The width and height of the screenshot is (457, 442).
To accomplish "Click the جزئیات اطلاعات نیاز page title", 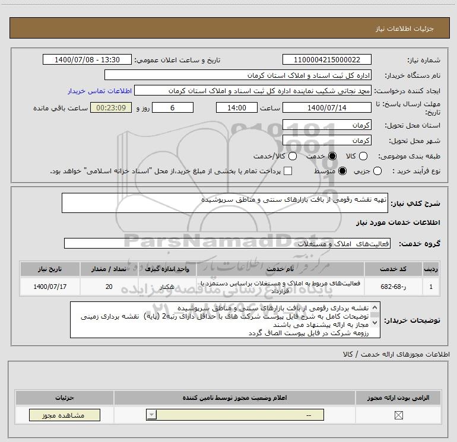I will click(x=405, y=28).
